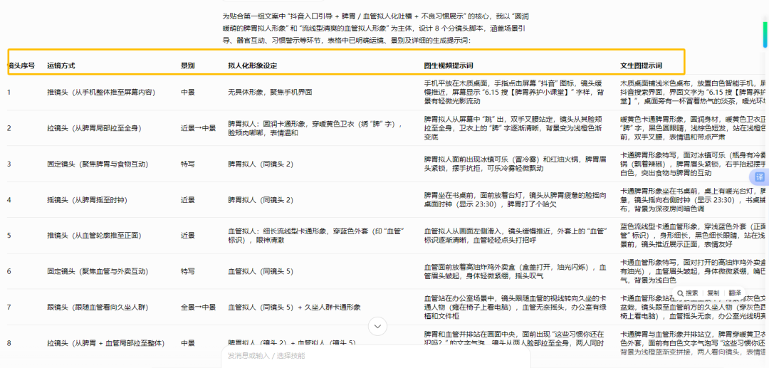Click the magnifier search icon in popup
Viewport: 769px width, 368px height.
click(681, 293)
